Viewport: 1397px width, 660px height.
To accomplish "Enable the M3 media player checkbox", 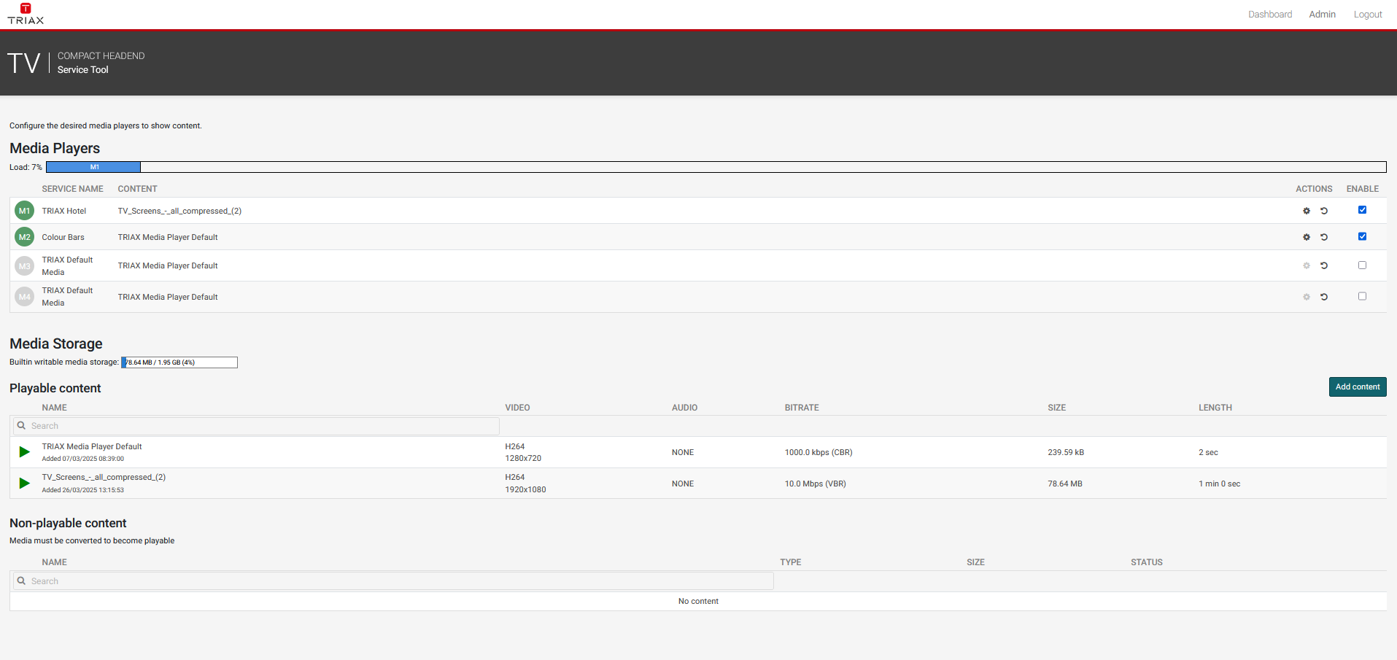I will click(x=1362, y=265).
